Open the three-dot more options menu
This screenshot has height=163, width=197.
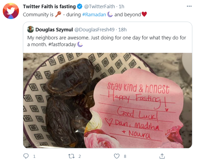pos(189,6)
